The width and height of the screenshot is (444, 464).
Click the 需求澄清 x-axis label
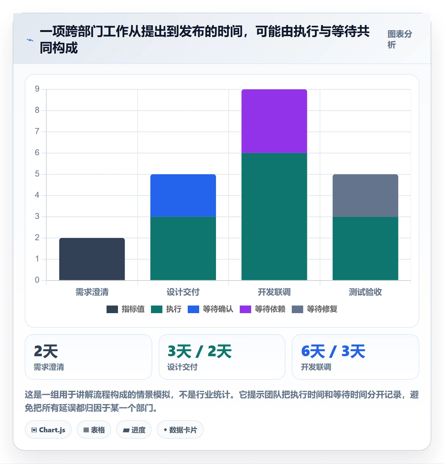click(92, 292)
